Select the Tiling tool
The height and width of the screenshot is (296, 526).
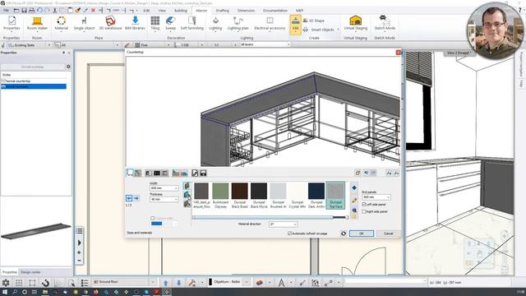(x=155, y=23)
